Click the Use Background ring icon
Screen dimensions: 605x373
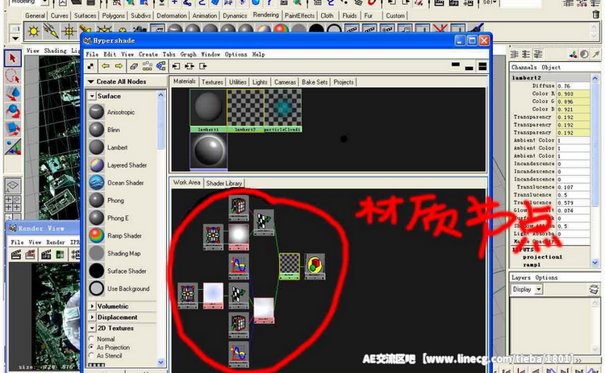[97, 288]
